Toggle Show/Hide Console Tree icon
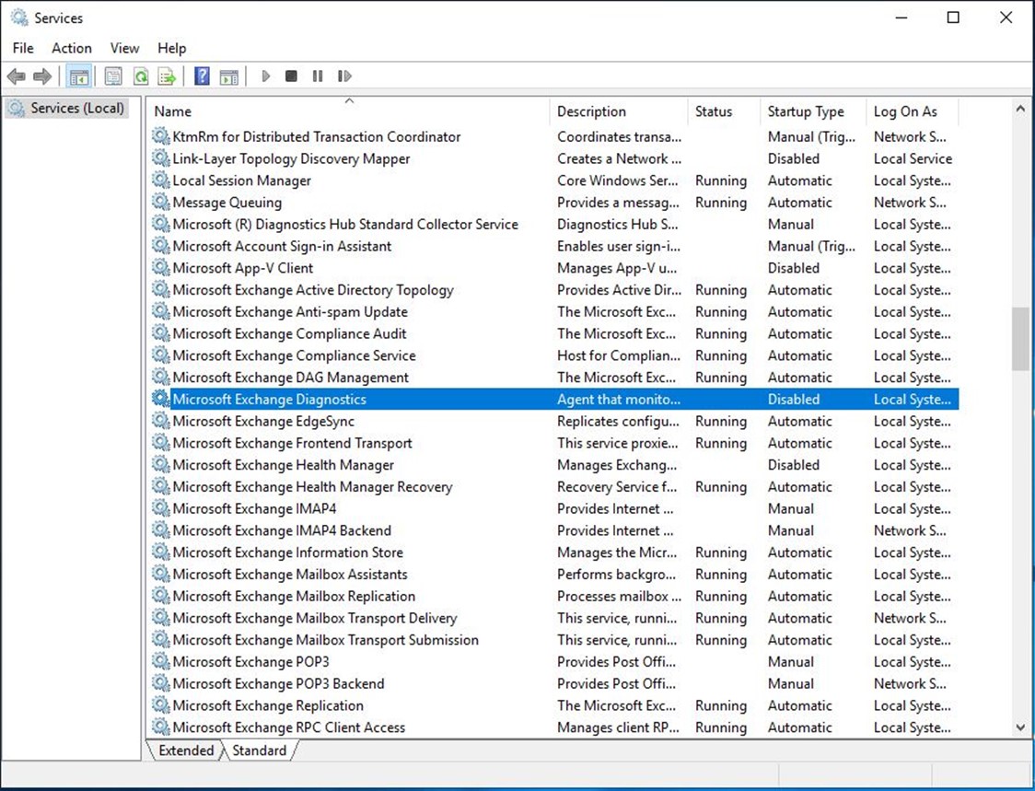 point(79,76)
